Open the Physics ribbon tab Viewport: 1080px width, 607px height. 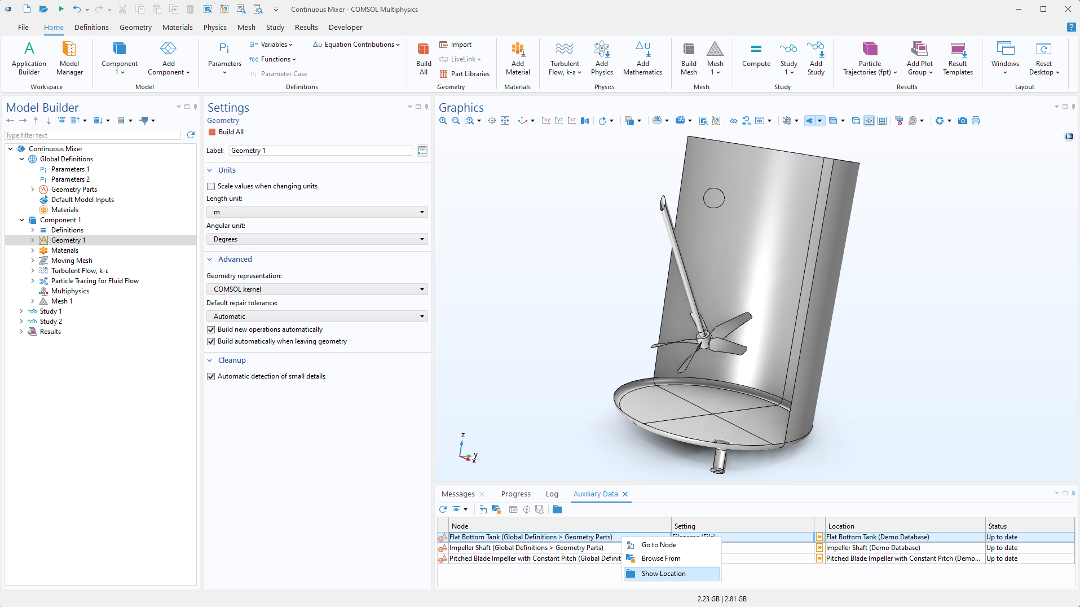[x=215, y=27]
